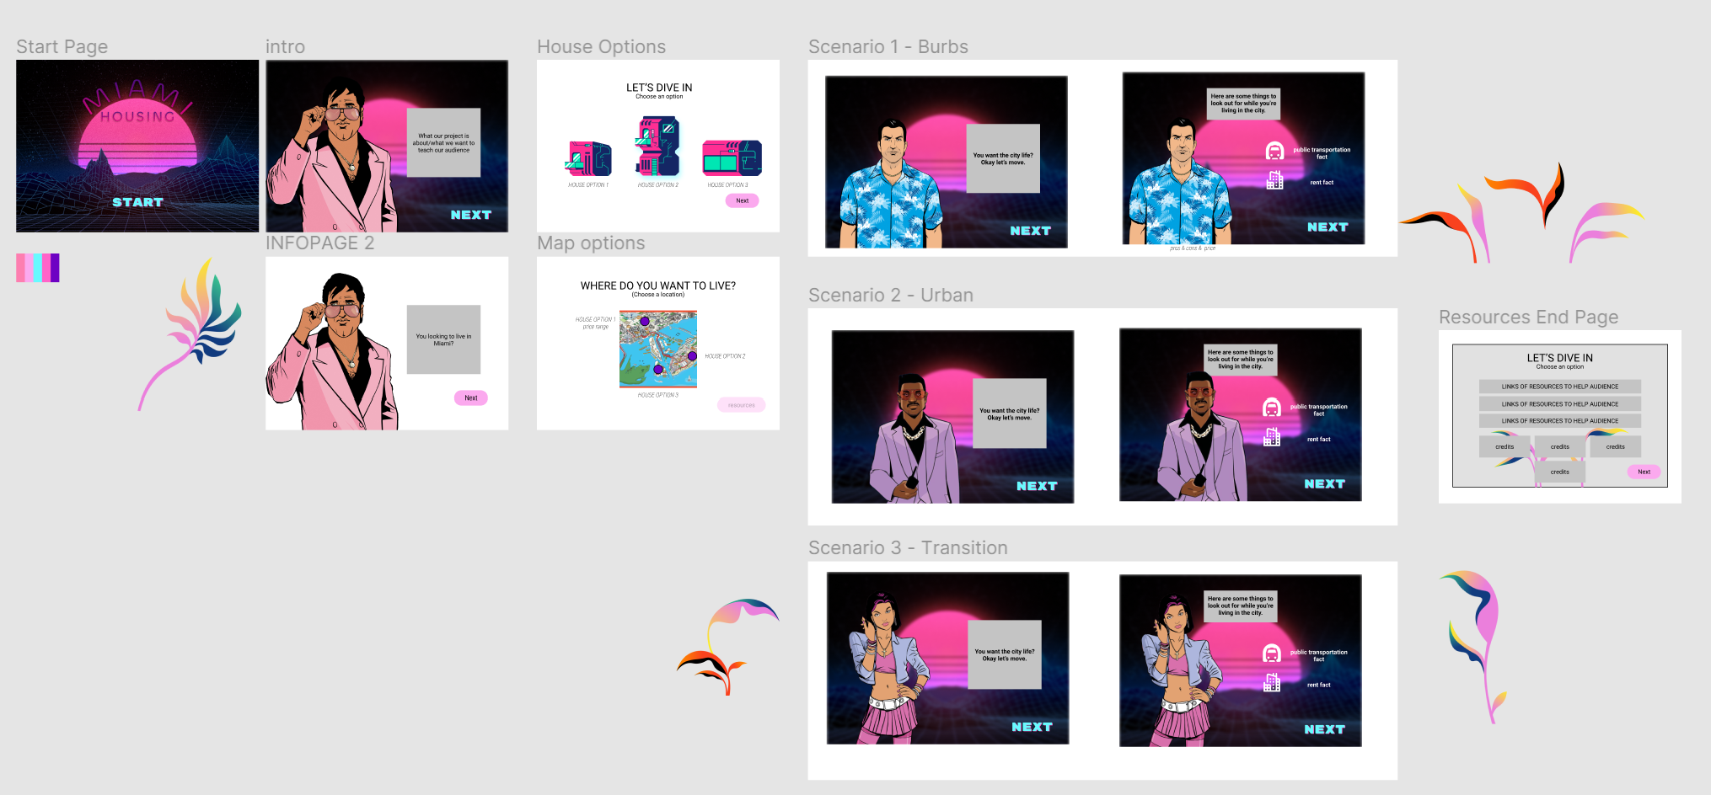Click 'You looking to live in Miami?' text box
Viewport: 1711px width, 795px height.
point(443,339)
